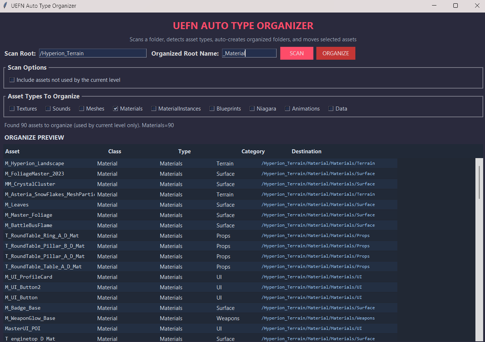485x342 pixels.
Task: Sort by the Class column header
Action: click(115, 152)
